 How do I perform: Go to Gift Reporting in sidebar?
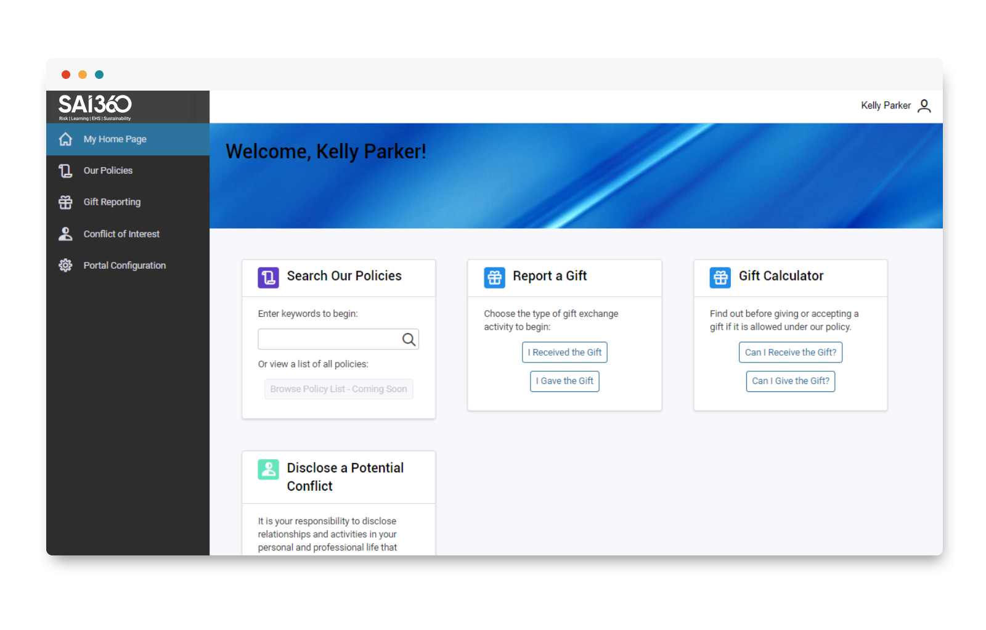pyautogui.click(x=112, y=202)
